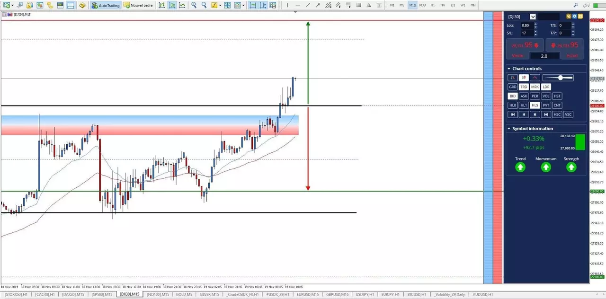
Task: Switch timeframe to M30
Action: pos(422,5)
